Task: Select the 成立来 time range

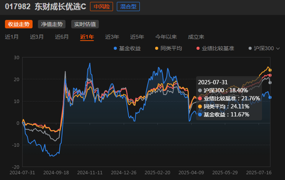Action: click(196, 37)
